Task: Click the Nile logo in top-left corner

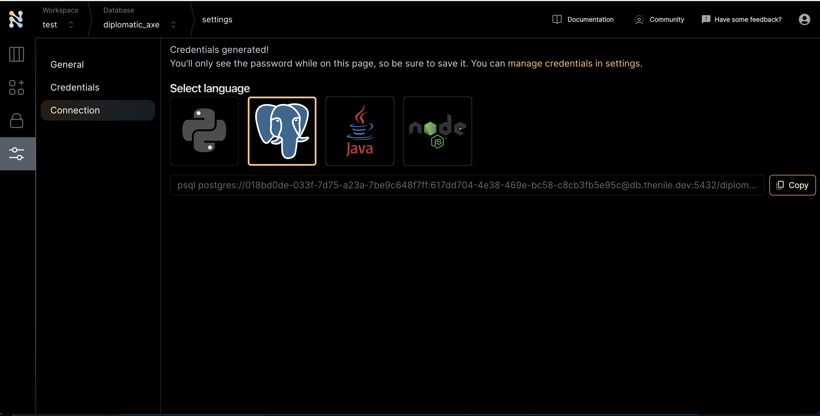Action: (16, 19)
